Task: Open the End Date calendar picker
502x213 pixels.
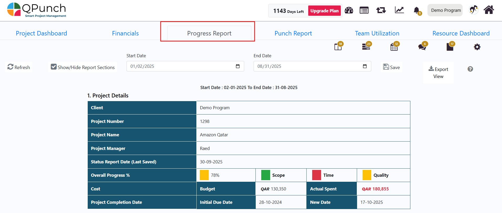Action: click(x=365, y=66)
